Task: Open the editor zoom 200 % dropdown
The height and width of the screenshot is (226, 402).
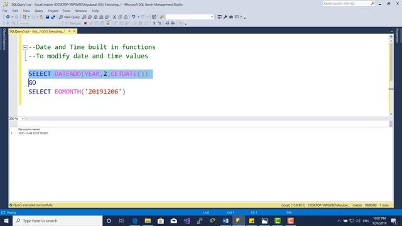Action: pos(23,119)
